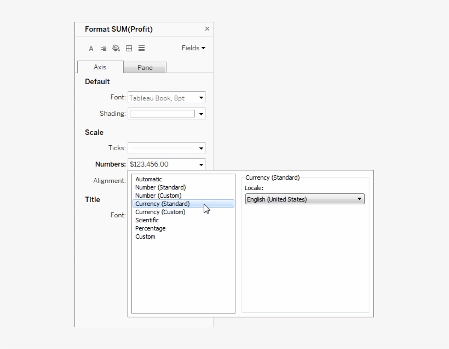Select Number (Standard) format
Viewport: 449px width, 349px height.
pos(183,187)
